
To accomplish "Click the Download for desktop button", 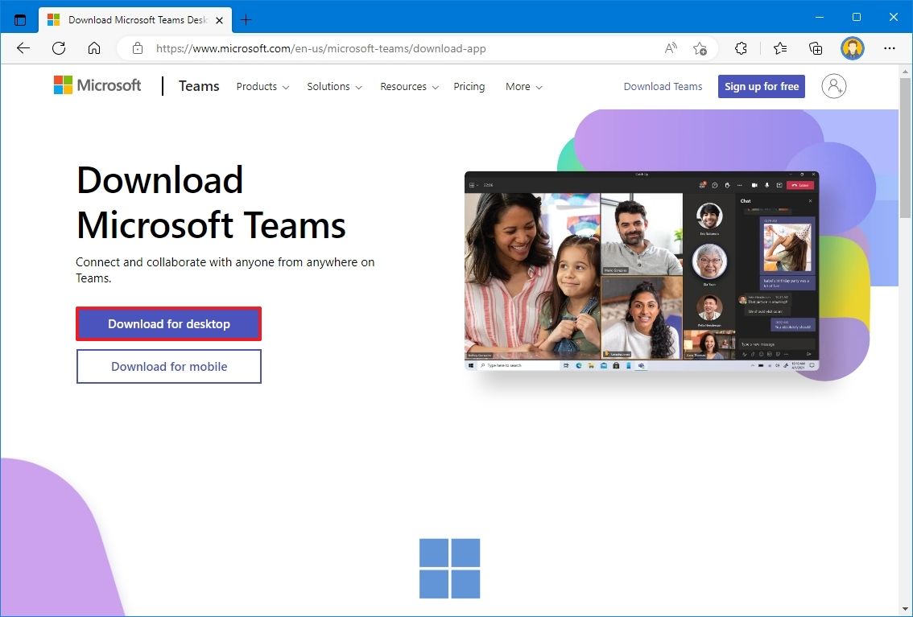I will click(x=168, y=323).
